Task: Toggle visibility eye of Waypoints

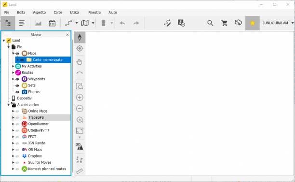Action: point(17,79)
